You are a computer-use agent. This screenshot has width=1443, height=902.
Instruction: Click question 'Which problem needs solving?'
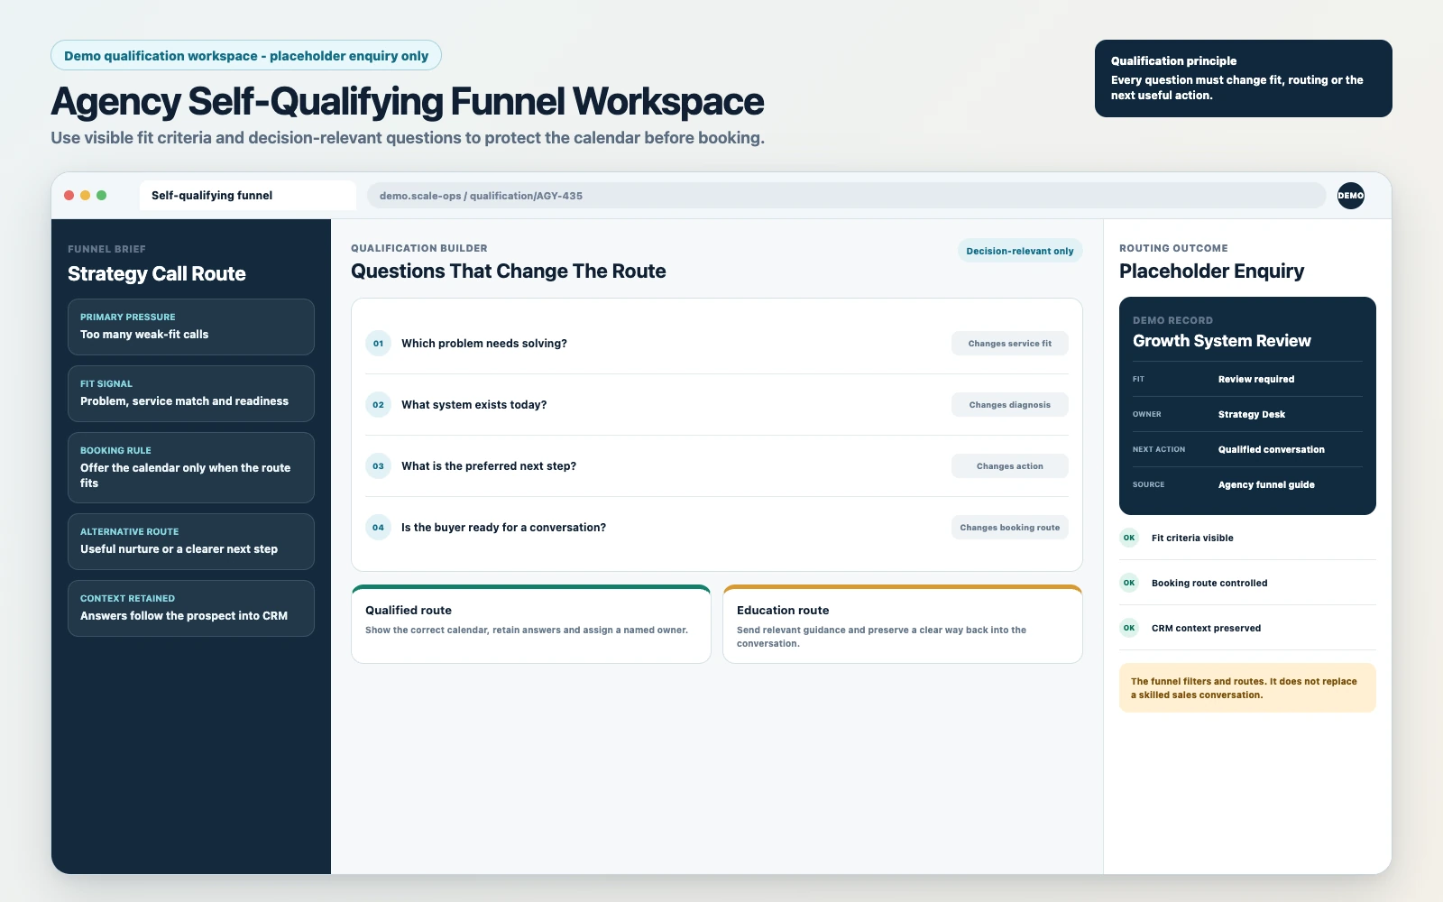(x=484, y=344)
